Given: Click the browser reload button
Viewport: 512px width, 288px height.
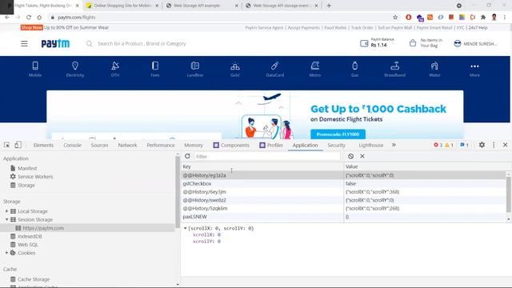Looking at the screenshot, I should (x=29, y=18).
